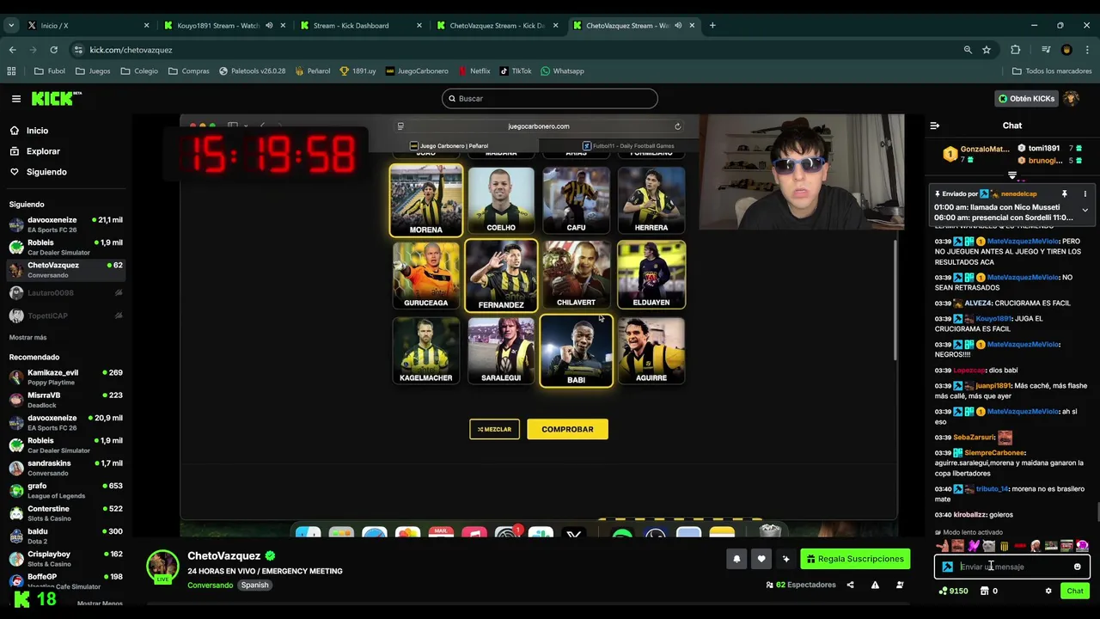Select the KAGELMACHER player card
The height and width of the screenshot is (619, 1100).
coord(426,351)
